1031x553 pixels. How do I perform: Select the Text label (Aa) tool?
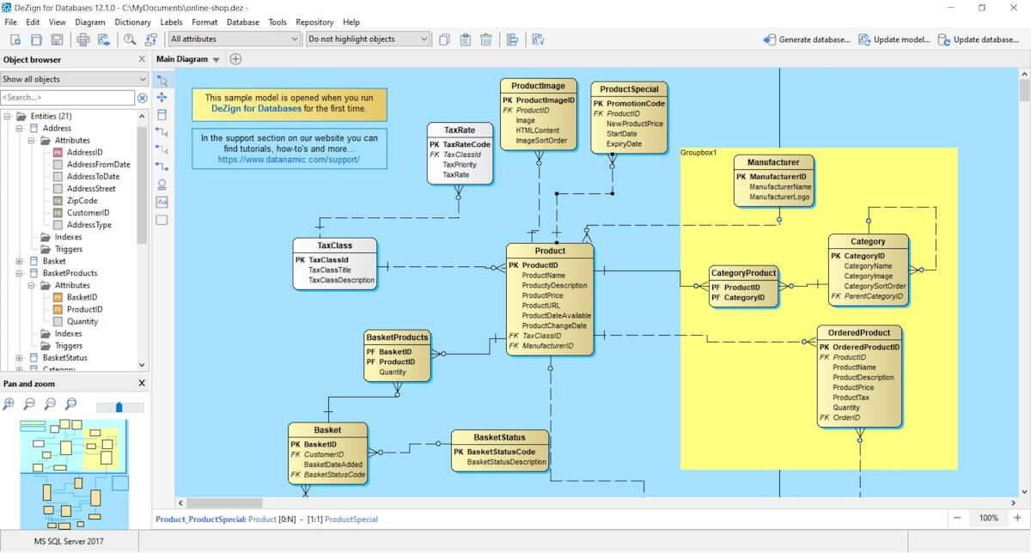tap(162, 202)
